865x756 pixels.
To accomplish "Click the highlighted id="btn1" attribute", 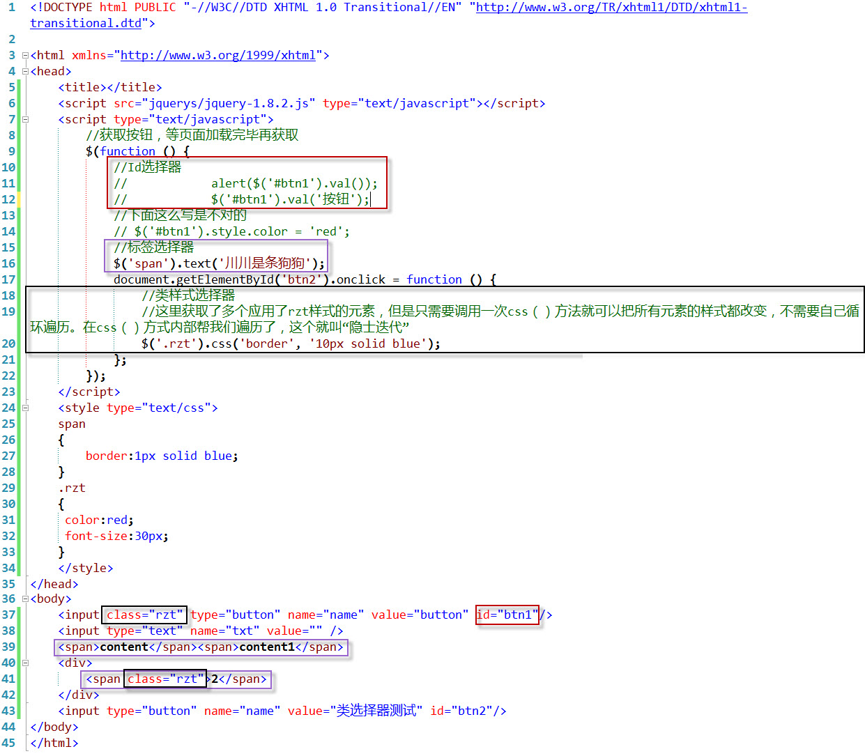I will pos(507,615).
